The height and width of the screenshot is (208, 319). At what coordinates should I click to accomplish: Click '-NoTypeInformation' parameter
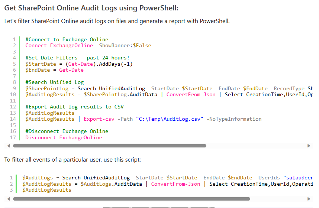coord(234,119)
